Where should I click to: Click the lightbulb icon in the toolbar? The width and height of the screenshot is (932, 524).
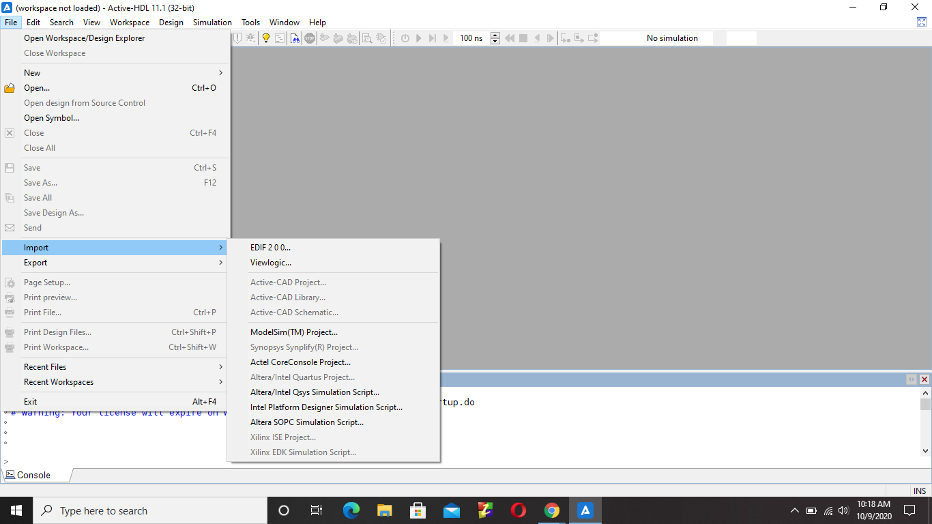(266, 38)
